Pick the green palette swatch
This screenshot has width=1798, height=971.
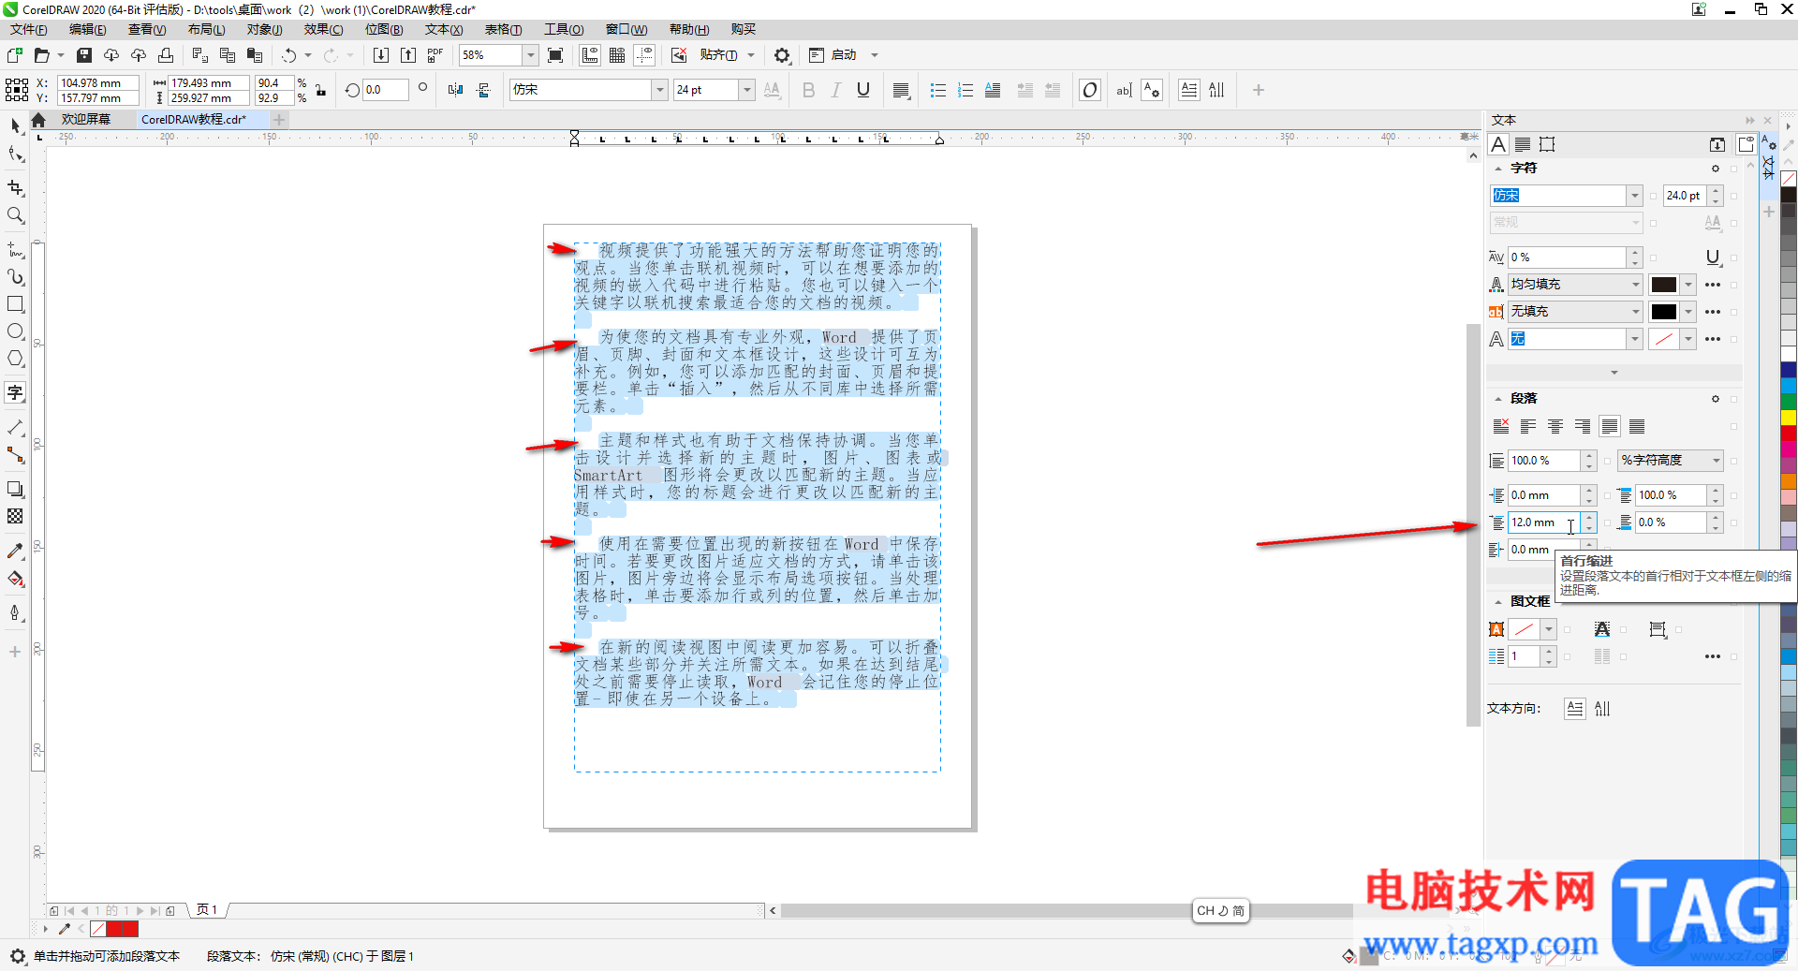(1789, 404)
